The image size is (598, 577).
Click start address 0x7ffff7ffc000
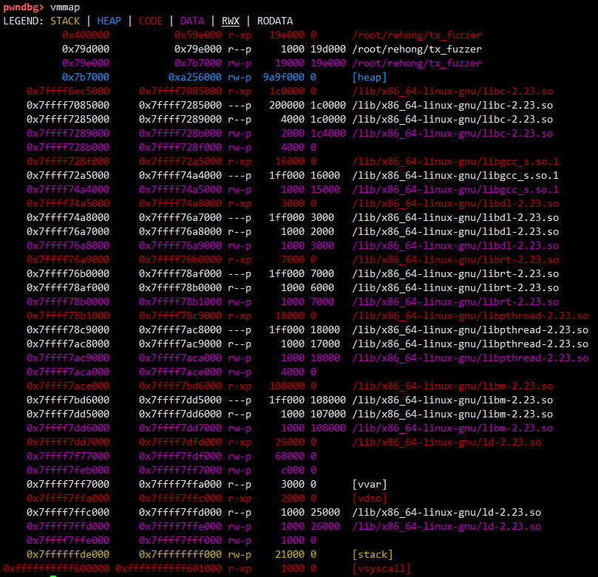pyautogui.click(x=68, y=513)
